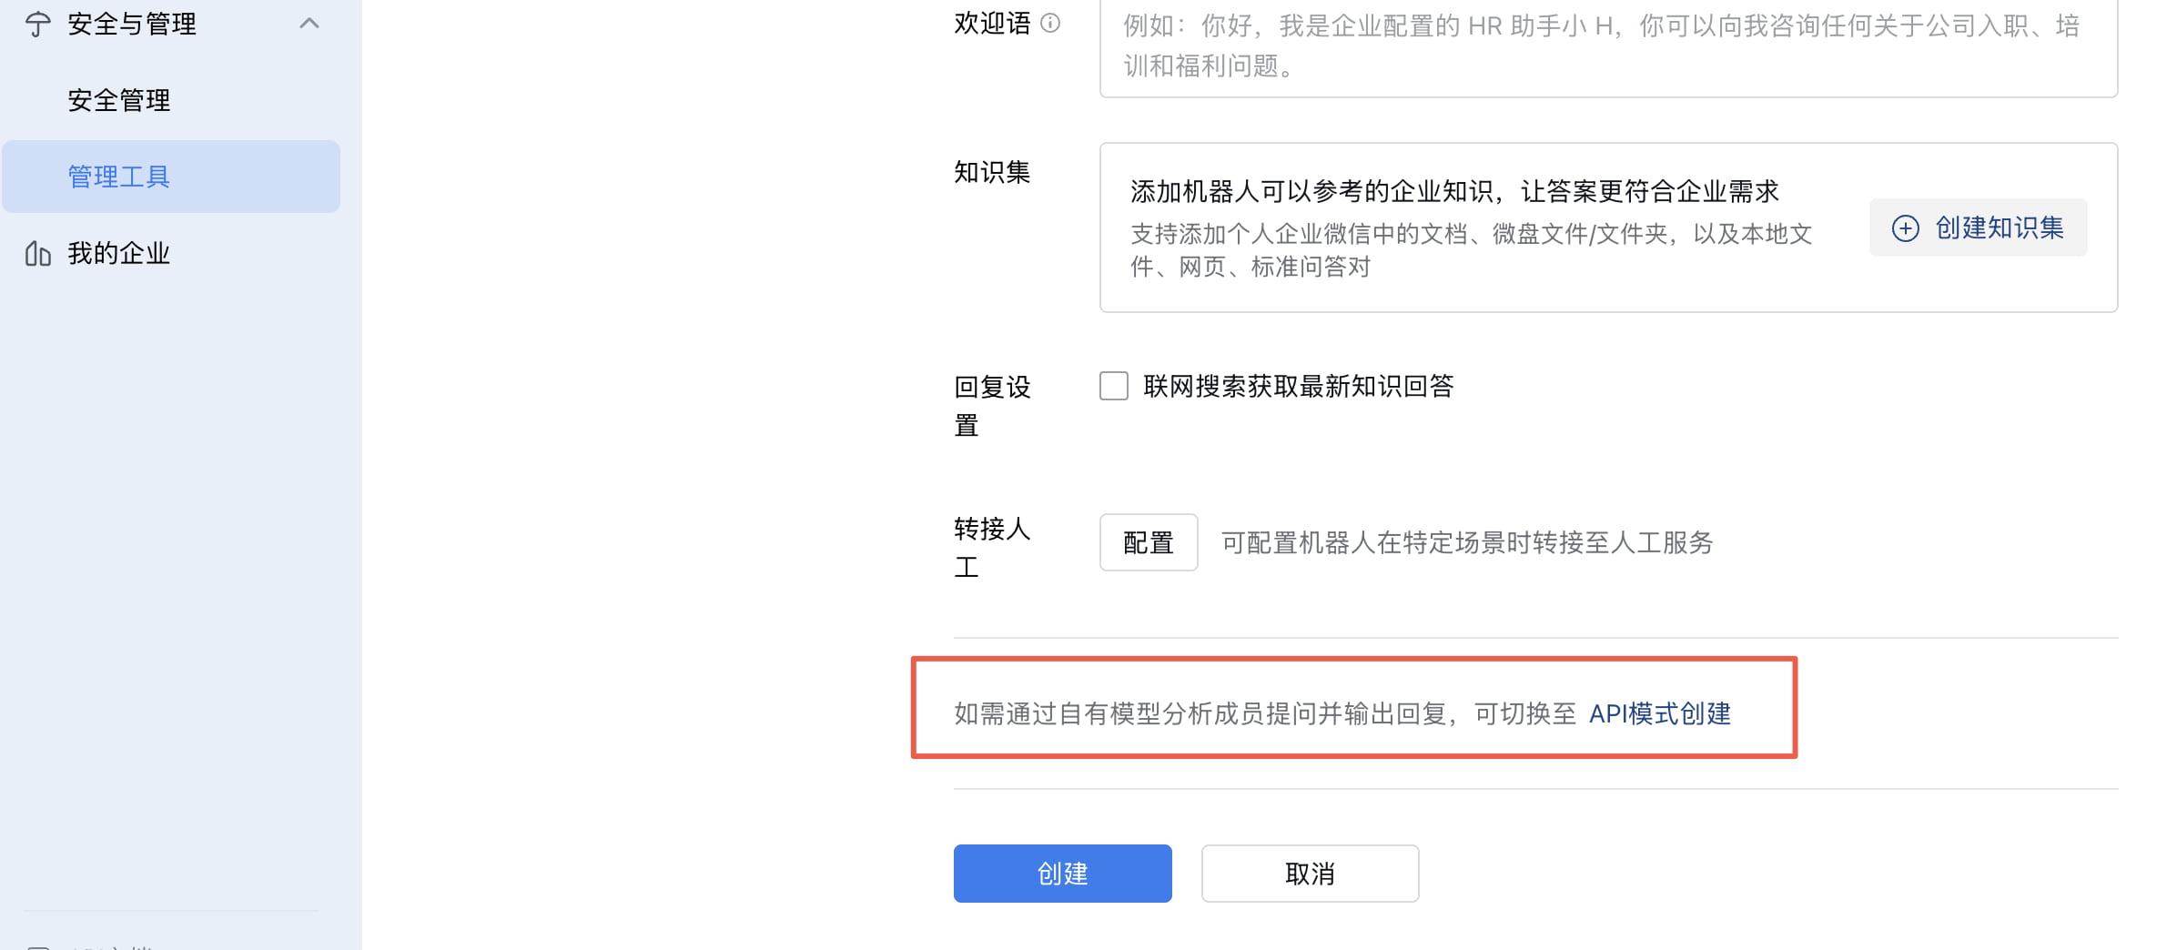This screenshot has height=950, width=2177.
Task: Click the info icon next to 欢迎语
Action: (1050, 24)
